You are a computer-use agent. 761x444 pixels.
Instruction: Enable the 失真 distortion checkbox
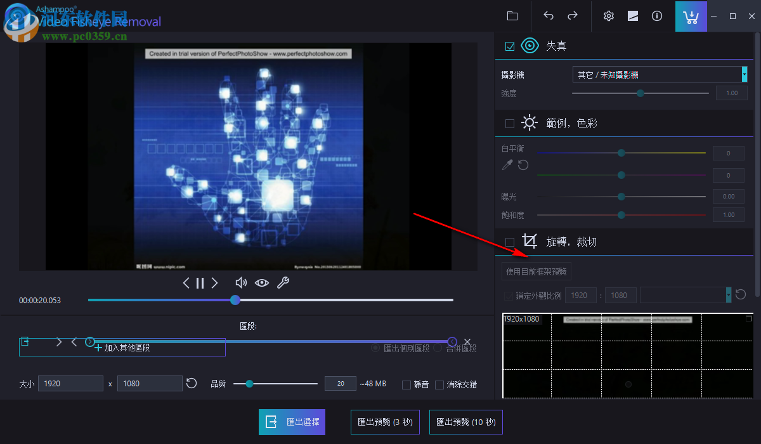point(509,45)
